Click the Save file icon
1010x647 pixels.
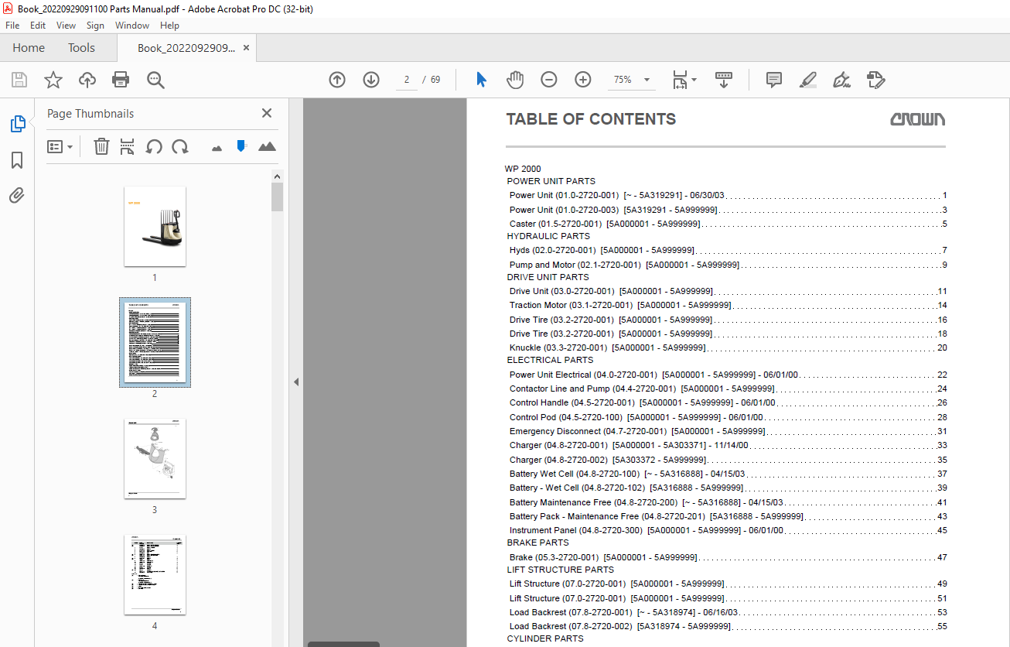coord(19,80)
